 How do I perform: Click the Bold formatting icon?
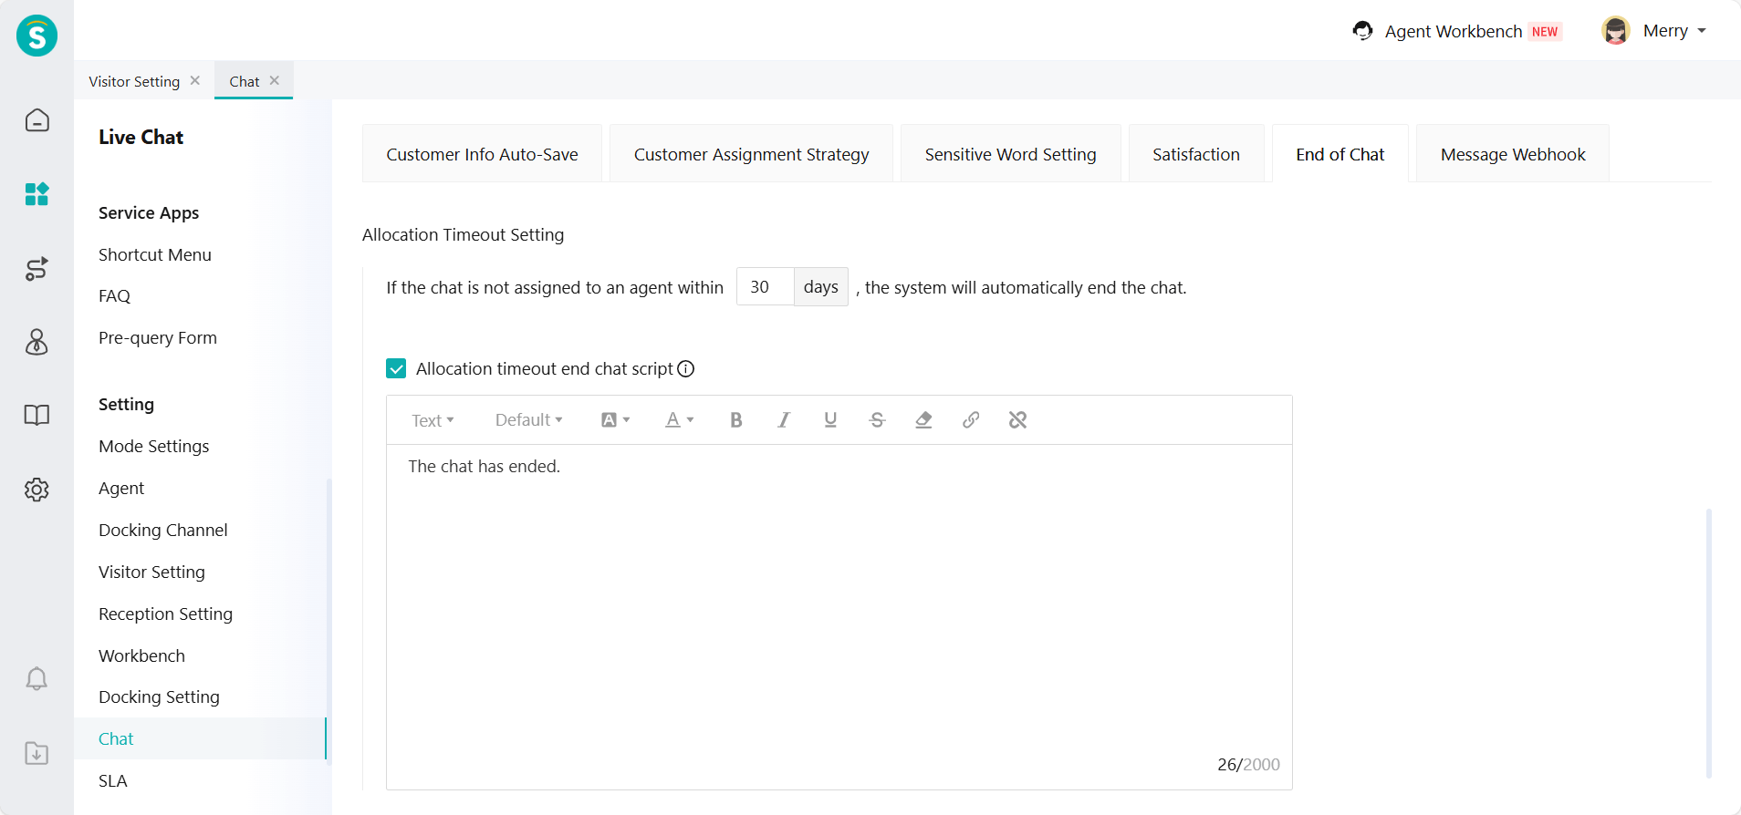tap(735, 420)
